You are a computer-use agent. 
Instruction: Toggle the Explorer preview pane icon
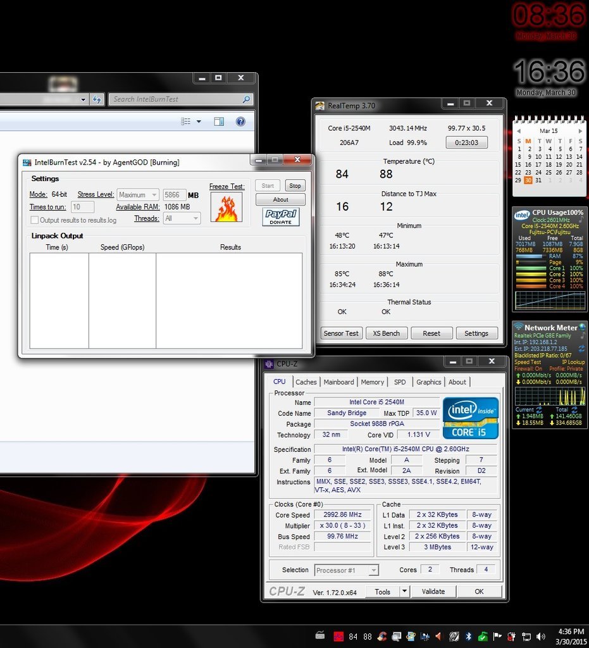(219, 121)
